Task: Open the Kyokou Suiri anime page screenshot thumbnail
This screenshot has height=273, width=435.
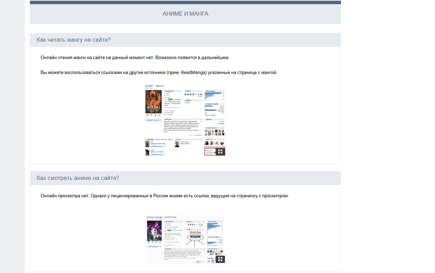Action: tap(185, 239)
